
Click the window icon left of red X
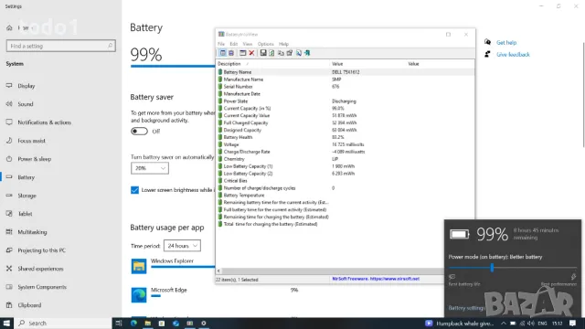[x=243, y=53]
